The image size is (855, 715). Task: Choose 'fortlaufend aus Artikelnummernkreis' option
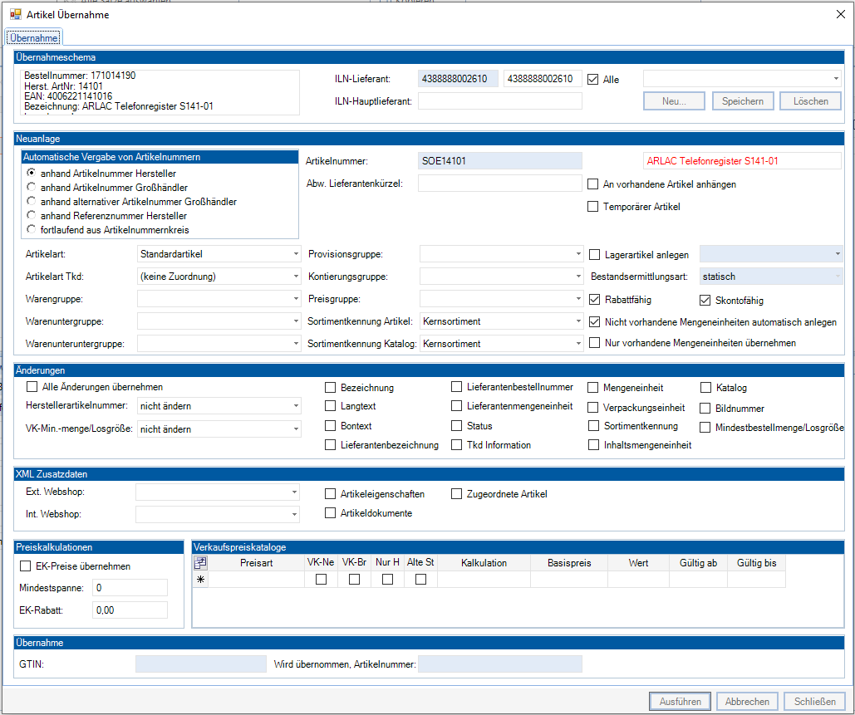coord(32,229)
